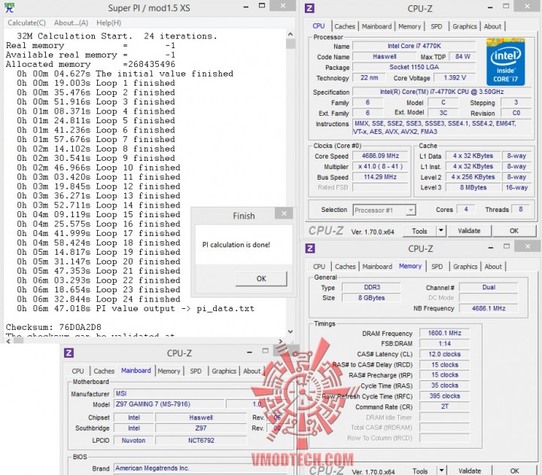Select Caches tab in Memory CPU-Z window
Screen dimensions: 542x475
pos(345,267)
